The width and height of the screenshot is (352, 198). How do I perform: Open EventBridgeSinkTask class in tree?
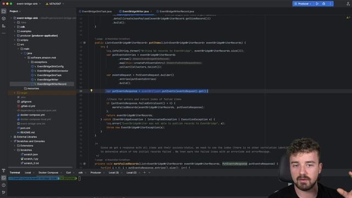[x=49, y=75]
